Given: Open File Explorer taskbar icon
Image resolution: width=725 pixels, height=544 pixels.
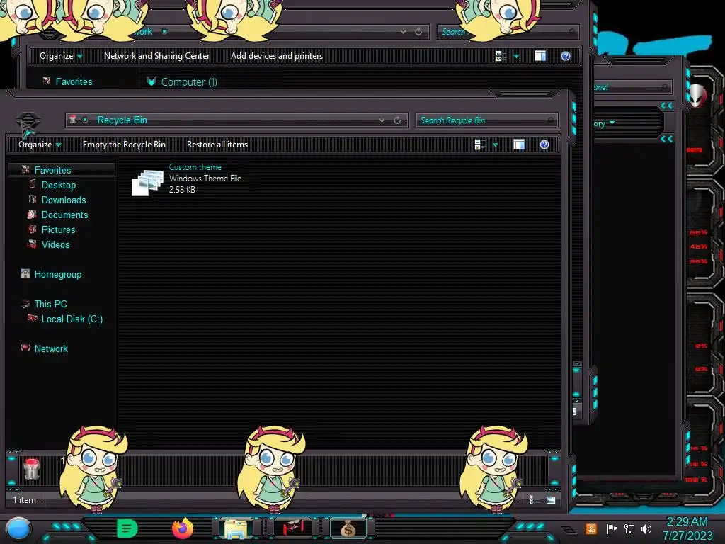Looking at the screenshot, I should point(236,528).
